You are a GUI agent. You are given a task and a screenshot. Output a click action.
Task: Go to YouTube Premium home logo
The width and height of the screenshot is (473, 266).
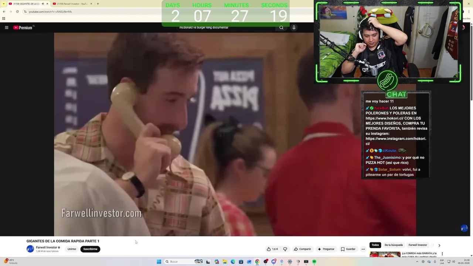(24, 28)
